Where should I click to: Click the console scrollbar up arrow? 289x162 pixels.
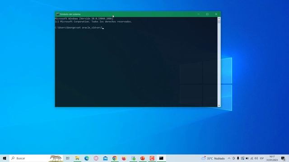(219, 18)
